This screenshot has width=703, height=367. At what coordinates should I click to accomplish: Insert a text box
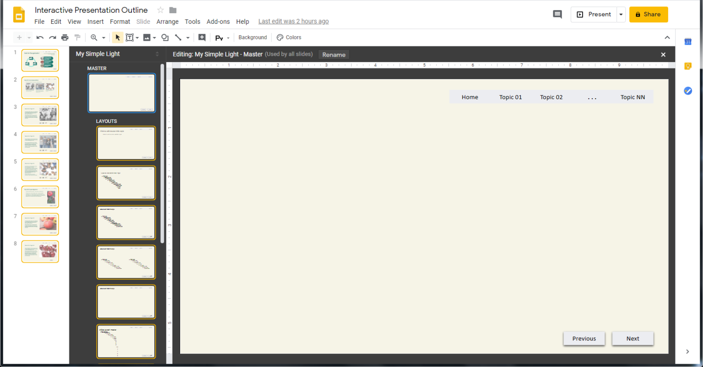(130, 37)
